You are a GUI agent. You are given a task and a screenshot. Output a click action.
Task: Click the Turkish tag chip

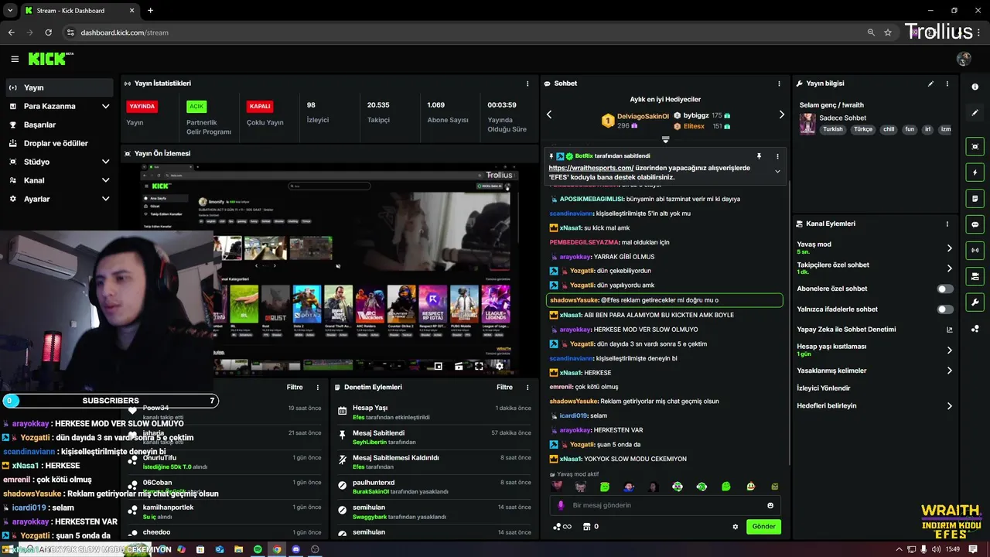[833, 130]
